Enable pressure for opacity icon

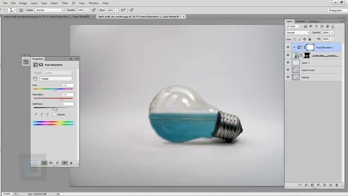94,10
